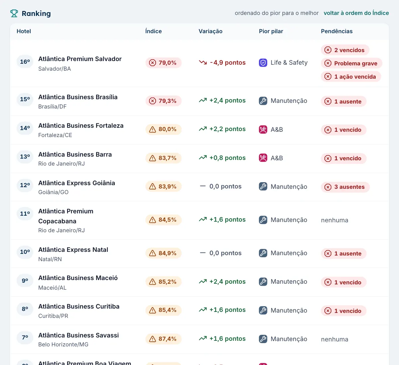Click voltar à ordem do Índice link

pyautogui.click(x=356, y=13)
